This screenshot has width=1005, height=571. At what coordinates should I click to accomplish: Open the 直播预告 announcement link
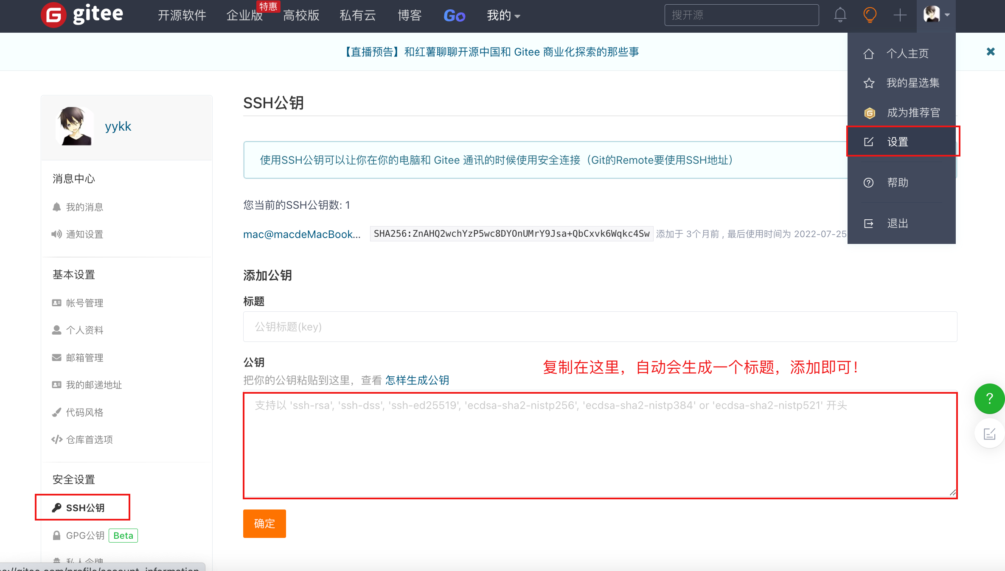tap(491, 52)
